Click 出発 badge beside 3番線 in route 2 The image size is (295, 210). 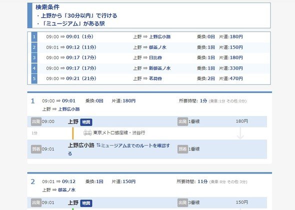click(x=182, y=202)
